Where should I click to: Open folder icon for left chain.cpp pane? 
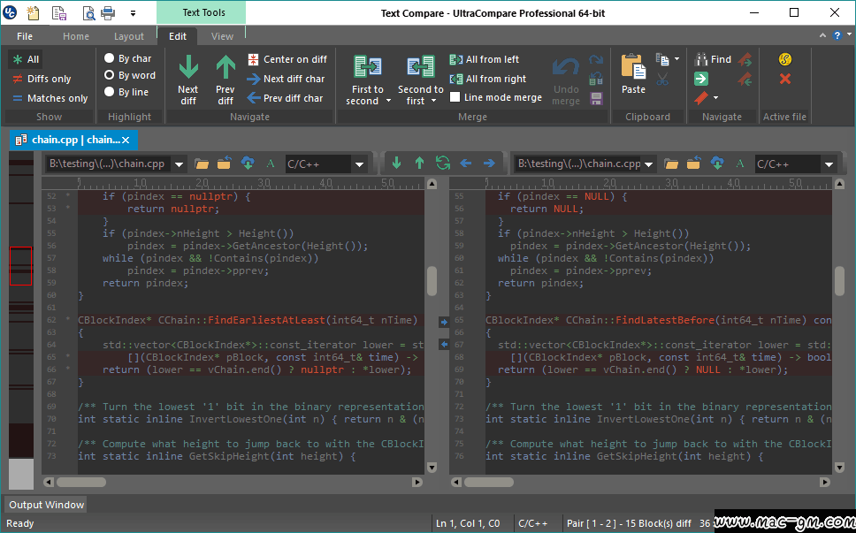click(202, 164)
